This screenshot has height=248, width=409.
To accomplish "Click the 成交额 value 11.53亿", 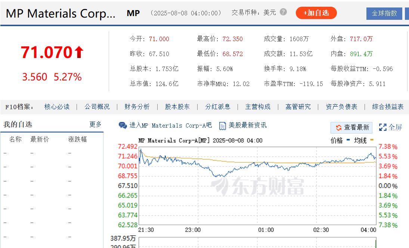I will [x=301, y=54].
